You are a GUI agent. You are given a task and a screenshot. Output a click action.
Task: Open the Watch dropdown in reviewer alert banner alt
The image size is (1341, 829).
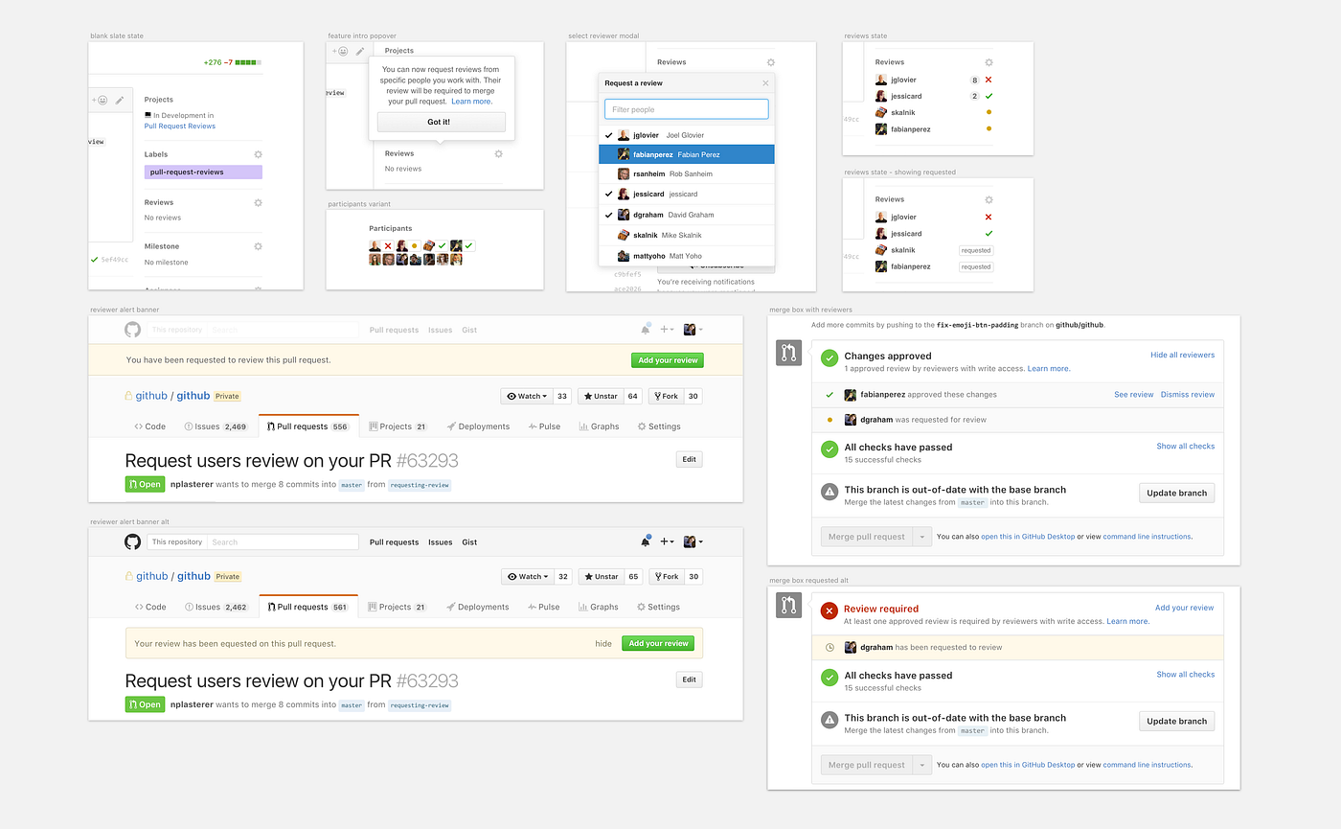click(527, 577)
